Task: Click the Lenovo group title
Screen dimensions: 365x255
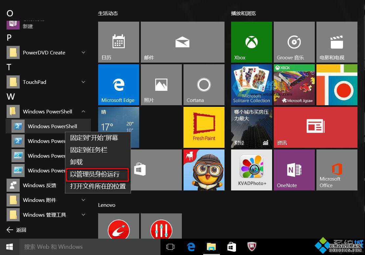Action: (107, 205)
